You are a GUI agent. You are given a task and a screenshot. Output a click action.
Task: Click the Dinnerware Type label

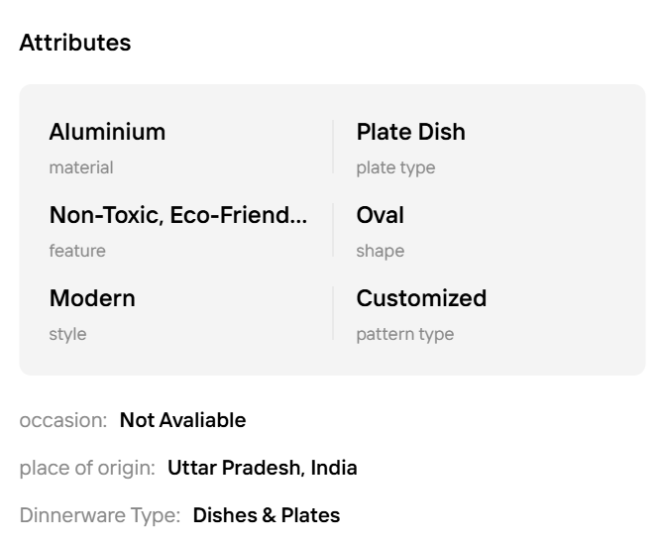pos(100,515)
